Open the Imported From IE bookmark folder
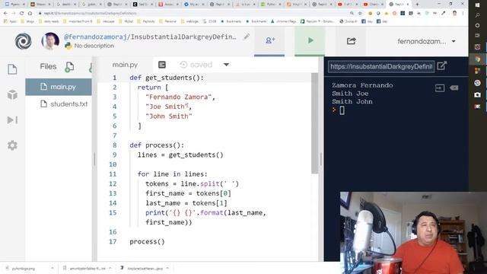Image resolution: width=487 pixels, height=274 pixels. 78,21
